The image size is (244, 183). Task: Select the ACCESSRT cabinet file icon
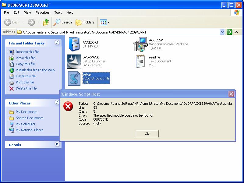pyautogui.click(x=74, y=44)
